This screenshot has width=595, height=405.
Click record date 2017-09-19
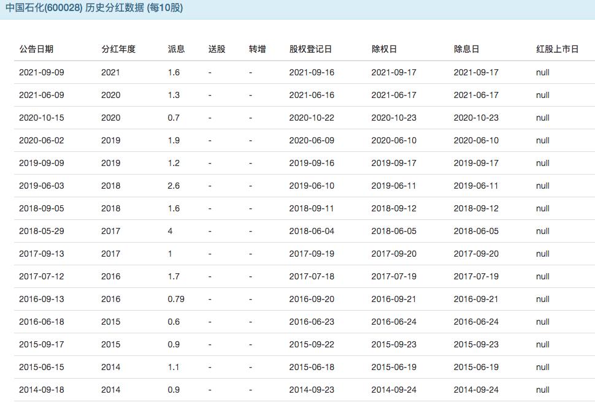point(312,254)
